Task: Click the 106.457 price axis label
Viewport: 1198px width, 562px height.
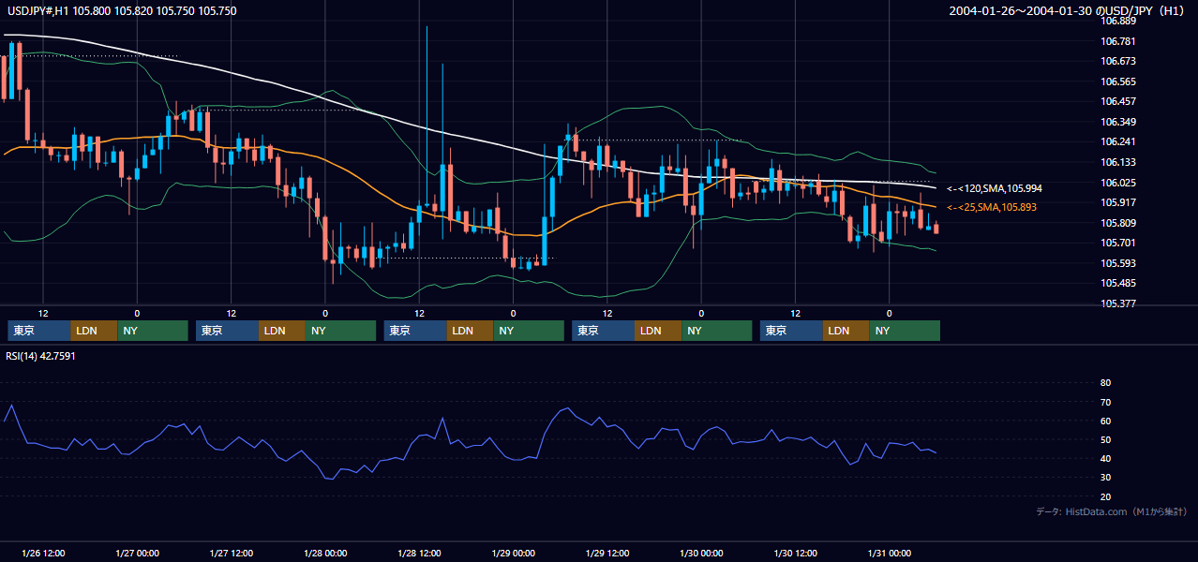Action: coord(1118,101)
